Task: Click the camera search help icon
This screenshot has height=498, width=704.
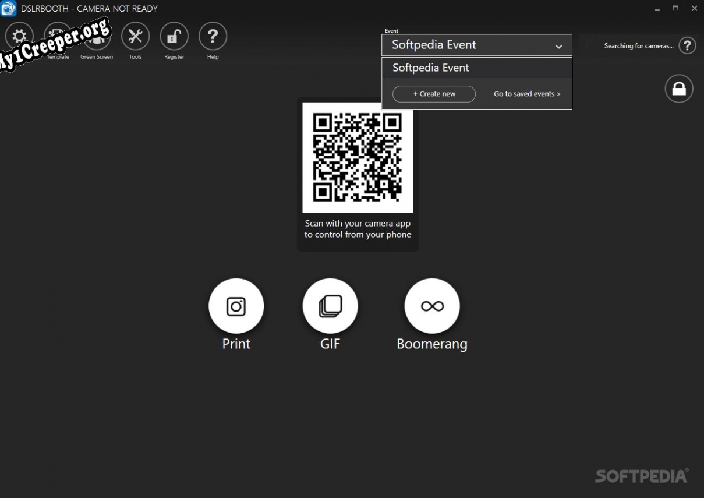Action: (x=687, y=45)
